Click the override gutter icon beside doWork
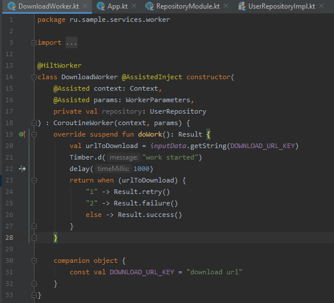Image resolution: width=334 pixels, height=303 pixels. (22, 134)
